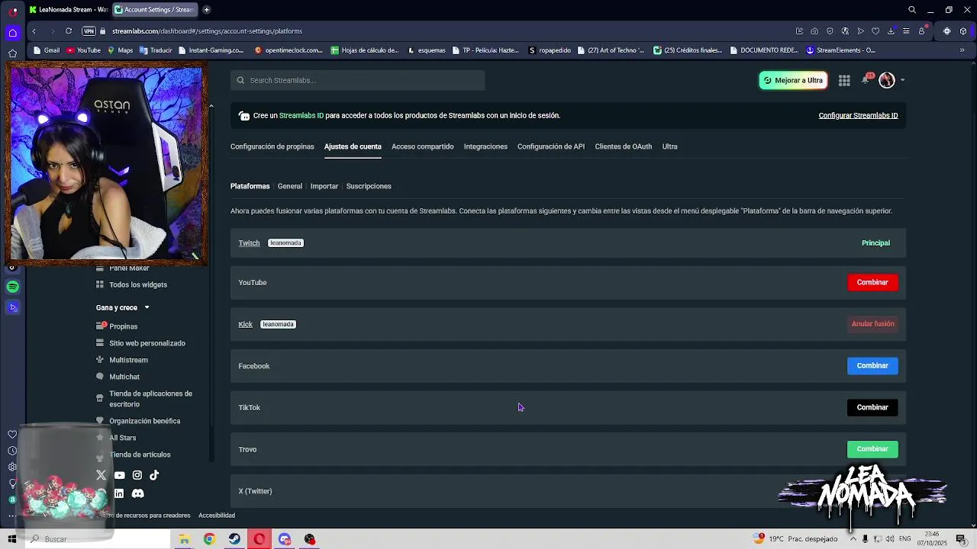Open Configurar Streamlabs ID link
The width and height of the screenshot is (977, 549).
click(x=858, y=116)
